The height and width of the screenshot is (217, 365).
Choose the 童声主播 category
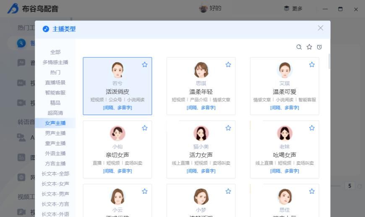[x=55, y=143]
